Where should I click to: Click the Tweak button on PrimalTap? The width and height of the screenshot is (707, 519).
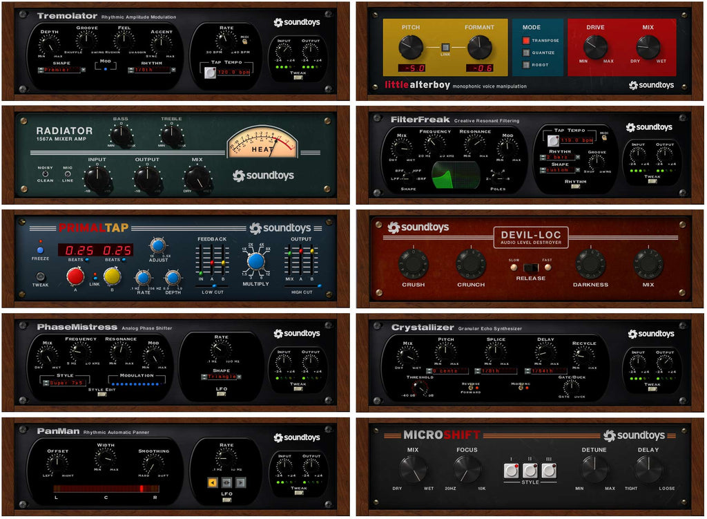[40, 276]
